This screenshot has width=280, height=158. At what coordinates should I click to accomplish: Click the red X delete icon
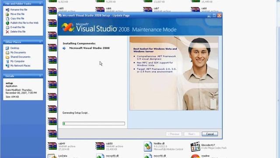tap(7, 32)
